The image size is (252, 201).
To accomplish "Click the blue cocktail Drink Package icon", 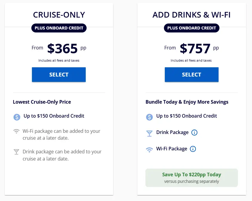I will (x=149, y=133).
